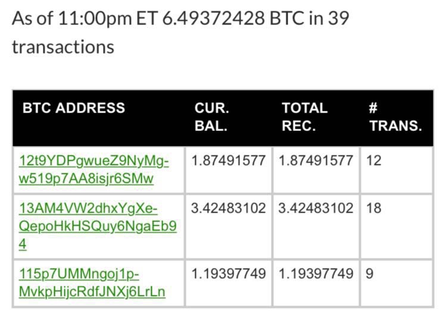Screen dimensions: 446x324
Task: Click the BTC ADDRESS column header
Action: coord(74,108)
